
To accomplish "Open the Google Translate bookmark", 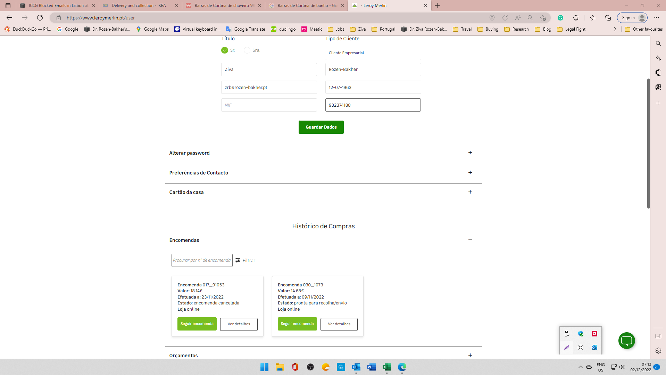I will tap(245, 29).
